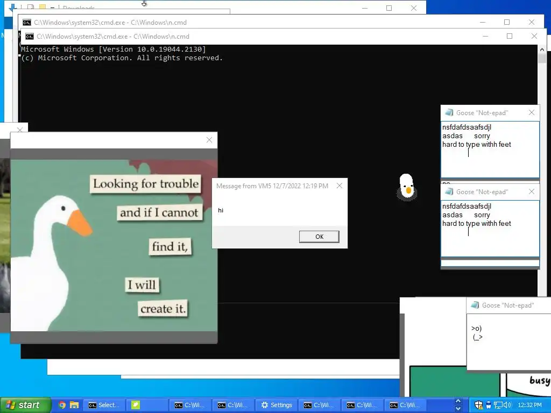Close the small window left of goose meme
The image size is (551, 413).
[x=20, y=130]
